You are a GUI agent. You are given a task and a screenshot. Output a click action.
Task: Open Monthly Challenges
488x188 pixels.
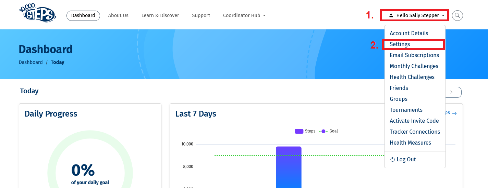(414, 66)
